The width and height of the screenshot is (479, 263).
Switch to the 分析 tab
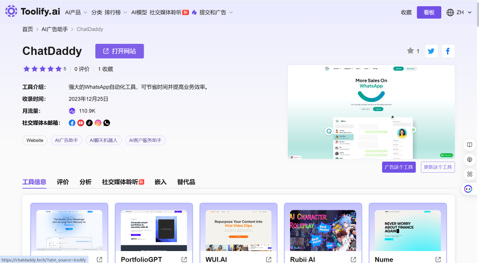click(86, 182)
